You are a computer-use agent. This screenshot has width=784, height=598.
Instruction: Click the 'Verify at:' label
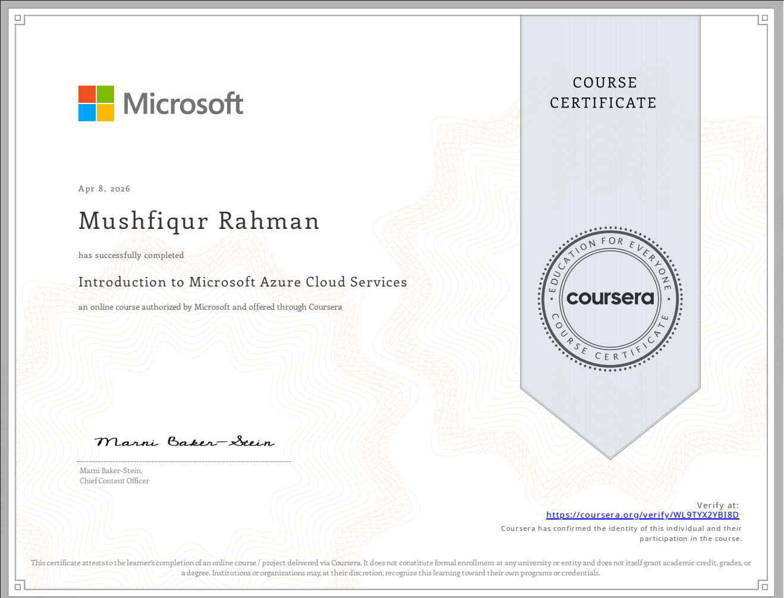coord(718,505)
